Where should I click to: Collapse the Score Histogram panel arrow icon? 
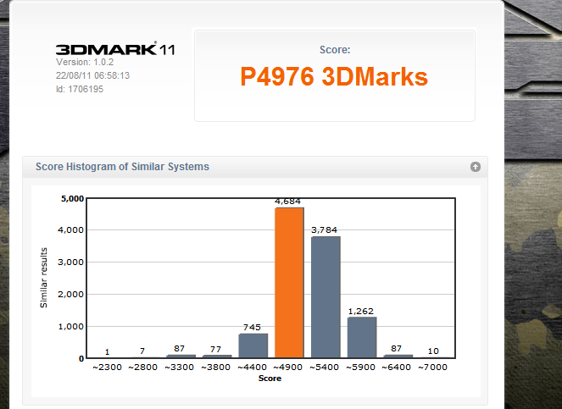click(x=476, y=167)
